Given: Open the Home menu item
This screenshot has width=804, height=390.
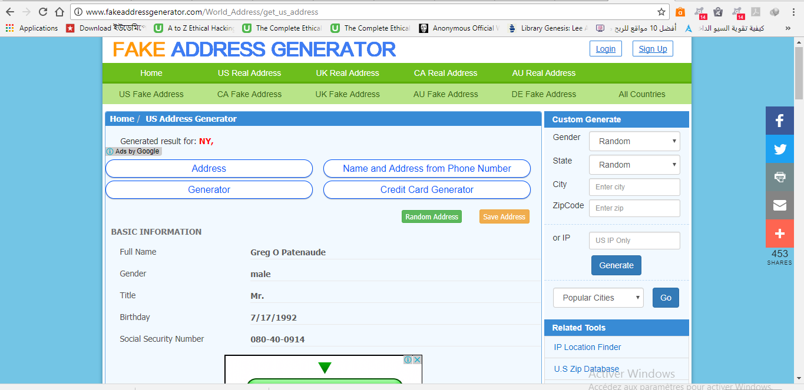Looking at the screenshot, I should pyautogui.click(x=151, y=73).
